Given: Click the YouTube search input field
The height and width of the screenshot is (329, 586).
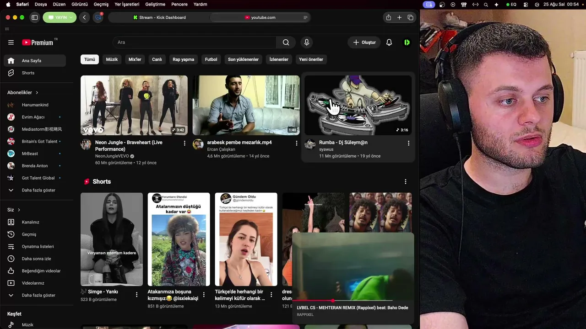Looking at the screenshot, I should click(x=194, y=42).
